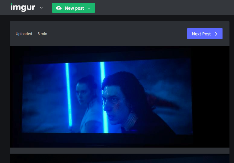Open the uploaded lightsaber movie image

point(119,97)
